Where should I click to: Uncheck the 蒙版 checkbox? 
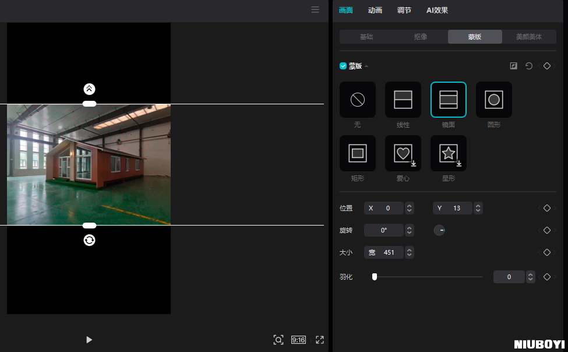343,66
